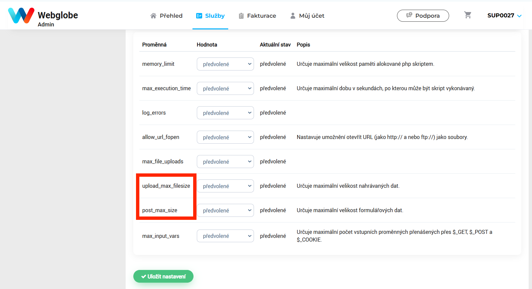Click the upload_max_filesize description text
The height and width of the screenshot is (289, 532).
(348, 186)
